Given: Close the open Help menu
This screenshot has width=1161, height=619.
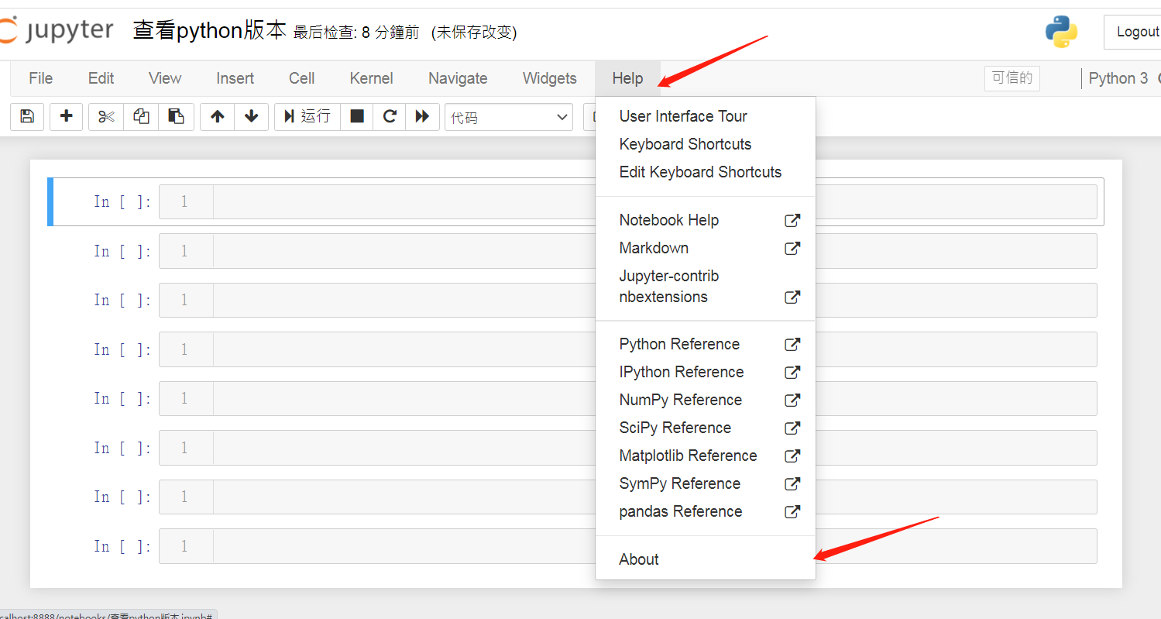Looking at the screenshot, I should click(x=627, y=78).
